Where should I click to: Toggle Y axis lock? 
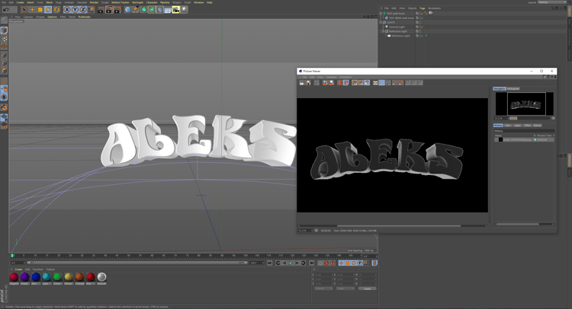coord(76,10)
